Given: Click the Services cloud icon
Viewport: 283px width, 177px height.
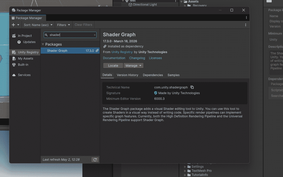Looking at the screenshot, I should click(x=14, y=75).
